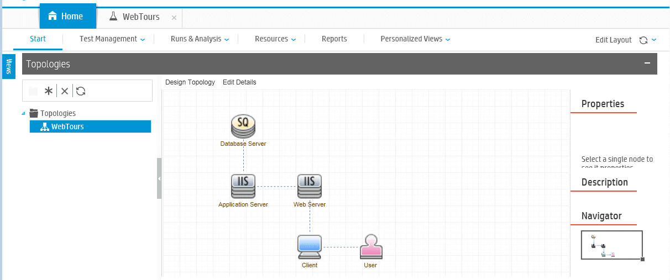Click the User label text
Viewport: 670px width, 280px height.
370,265
